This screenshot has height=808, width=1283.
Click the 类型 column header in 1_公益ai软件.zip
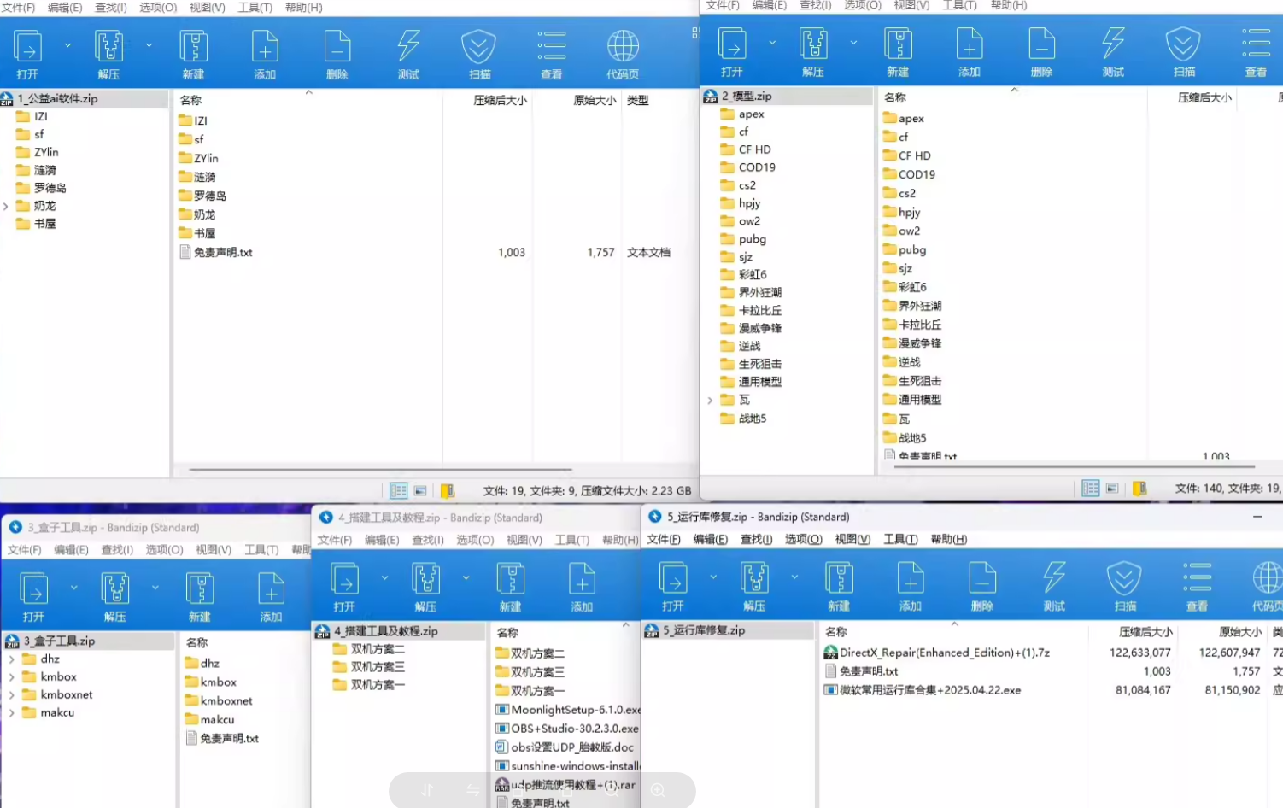pos(637,100)
